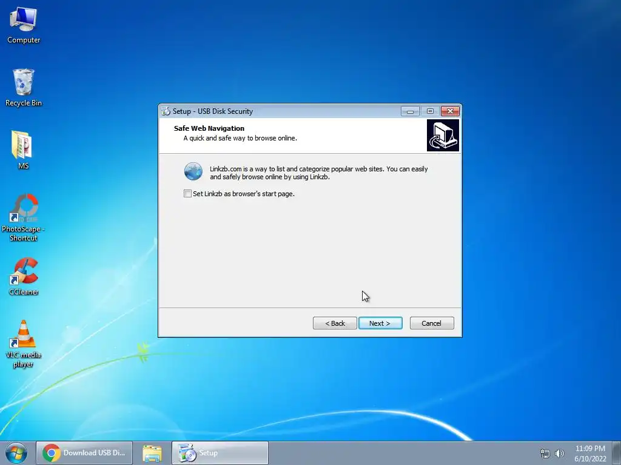This screenshot has height=465, width=621.
Task: Click the 'A quick and safe way' subtitle
Action: (x=240, y=138)
